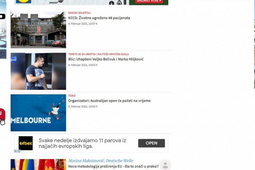Open the TENIS category label

click(72, 96)
